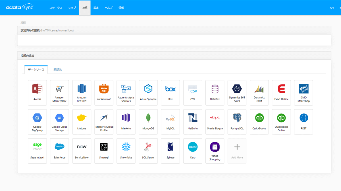
Task: Select the Azure Synapse source
Action: click(x=148, y=93)
